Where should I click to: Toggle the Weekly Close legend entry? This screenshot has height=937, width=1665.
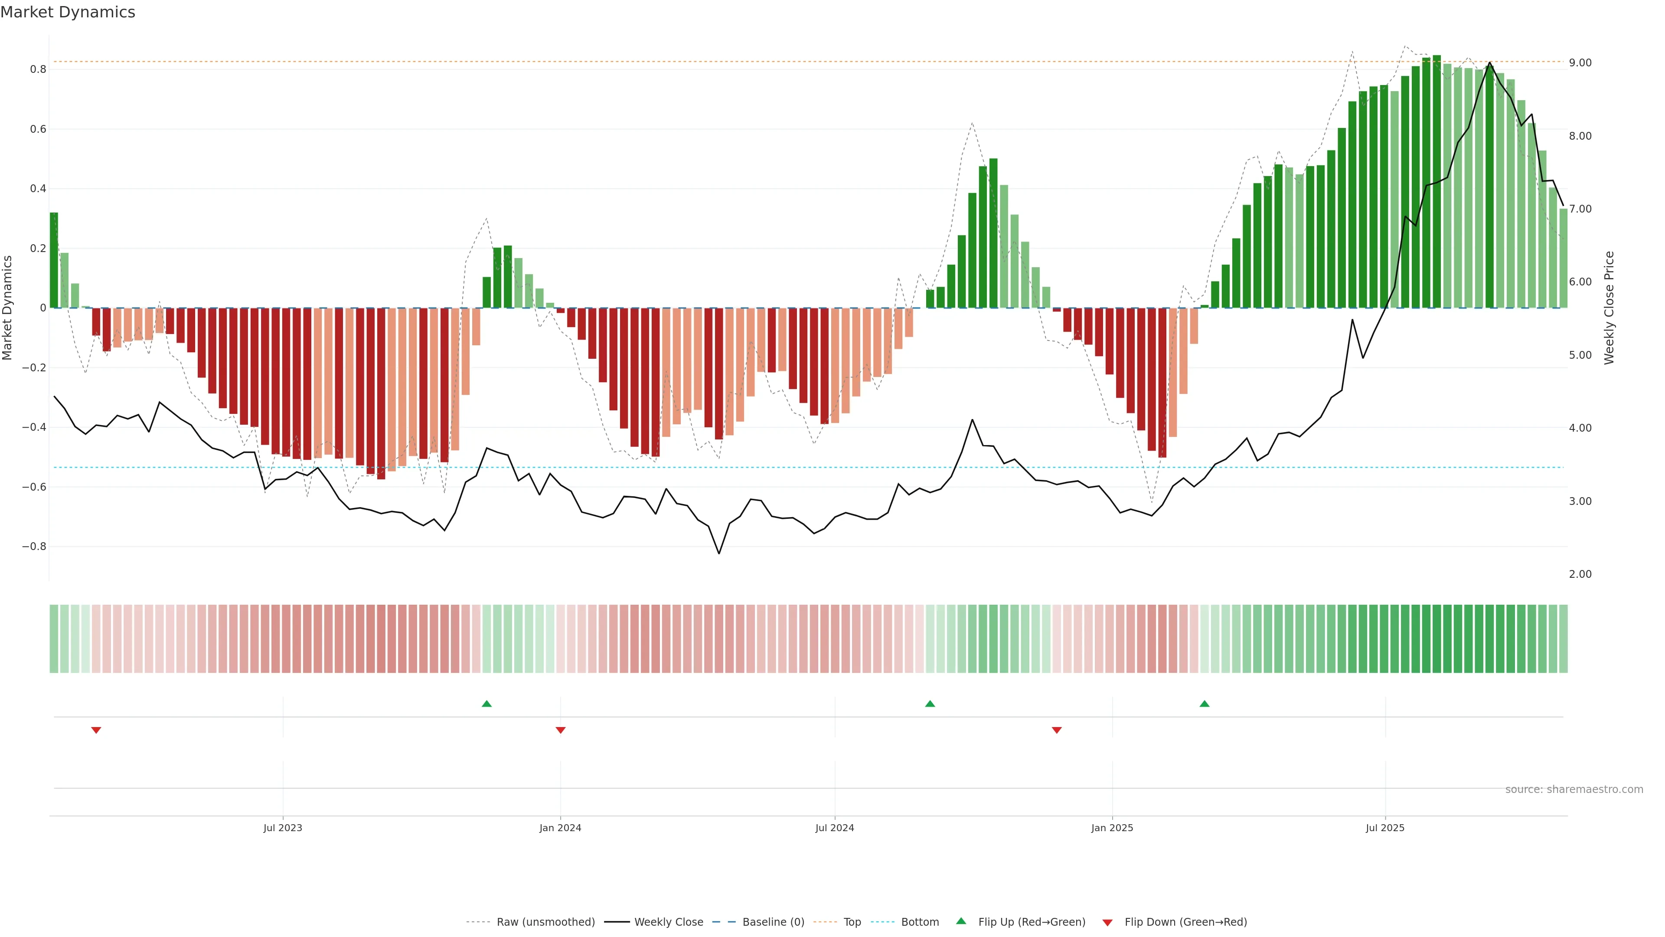(668, 921)
